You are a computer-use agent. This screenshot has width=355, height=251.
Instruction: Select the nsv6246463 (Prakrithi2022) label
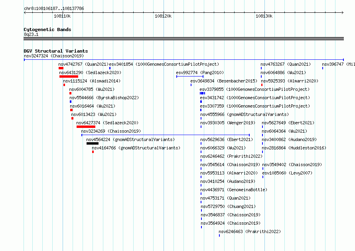[250, 231]
